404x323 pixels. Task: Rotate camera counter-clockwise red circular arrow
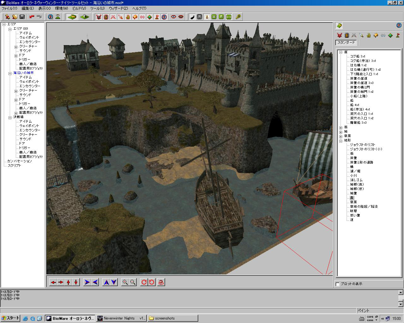(152, 282)
